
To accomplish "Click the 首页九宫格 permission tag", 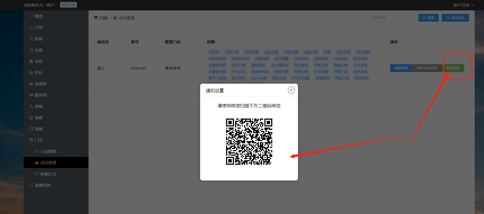I will click(217, 78).
